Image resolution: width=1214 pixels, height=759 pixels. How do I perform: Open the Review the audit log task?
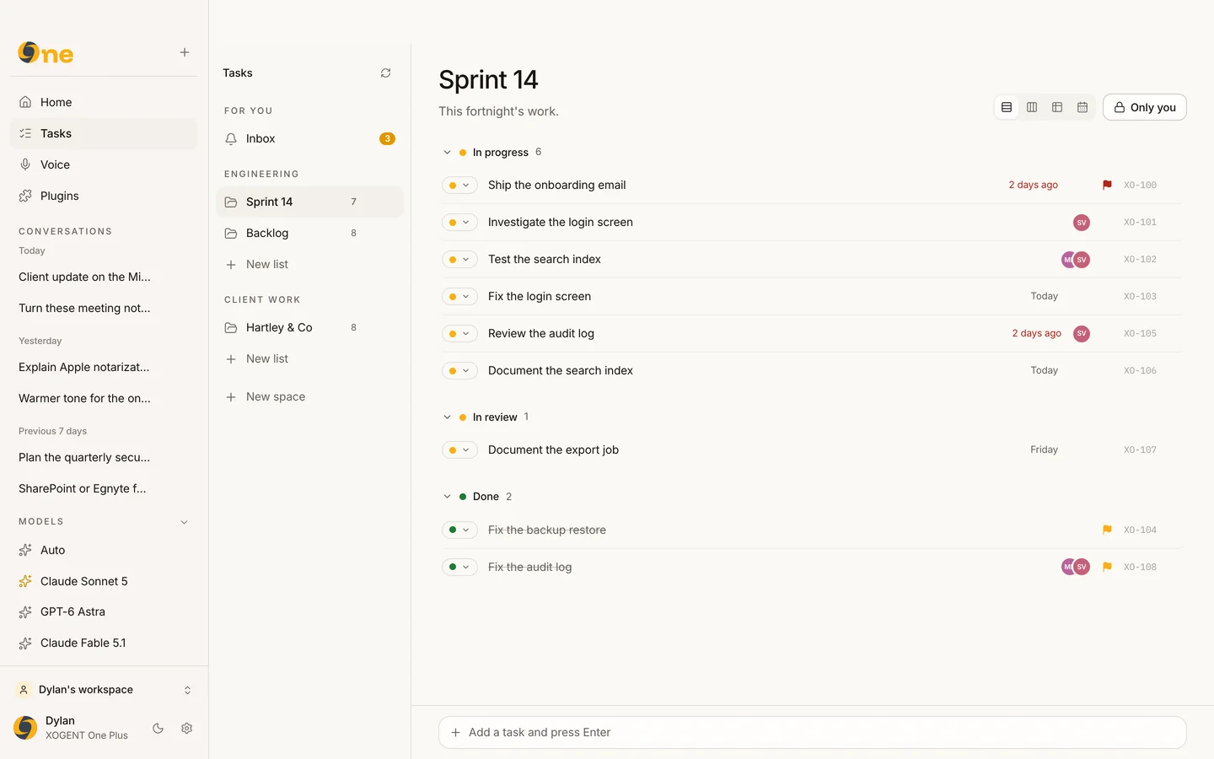point(541,334)
